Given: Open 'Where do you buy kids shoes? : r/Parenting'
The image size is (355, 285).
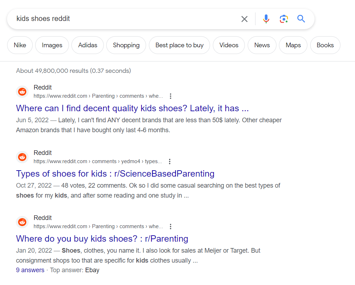Looking at the screenshot, I should pos(102,239).
